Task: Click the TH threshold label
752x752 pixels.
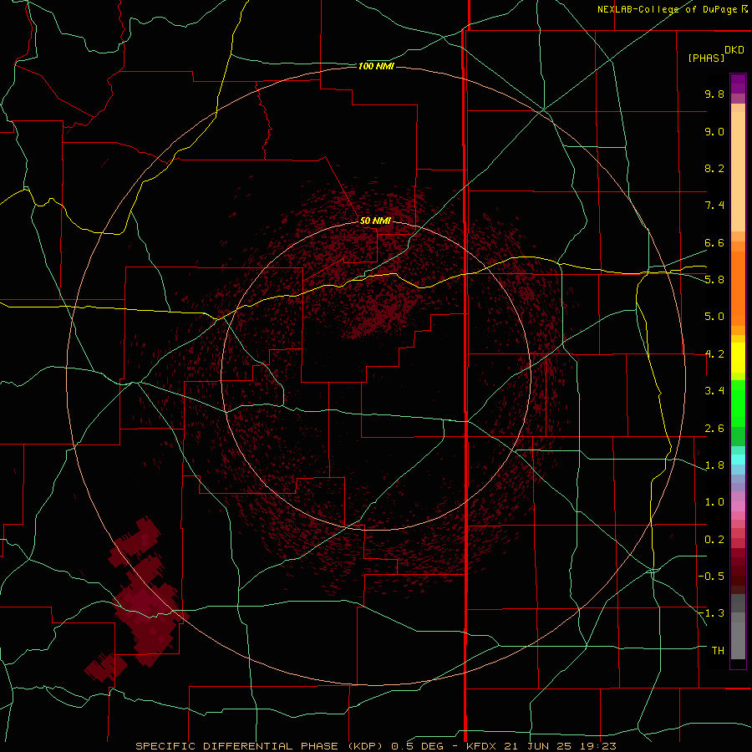Action: click(718, 651)
